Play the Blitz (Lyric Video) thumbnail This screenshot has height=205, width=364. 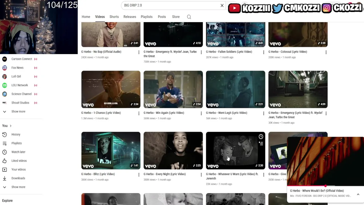pos(111,151)
